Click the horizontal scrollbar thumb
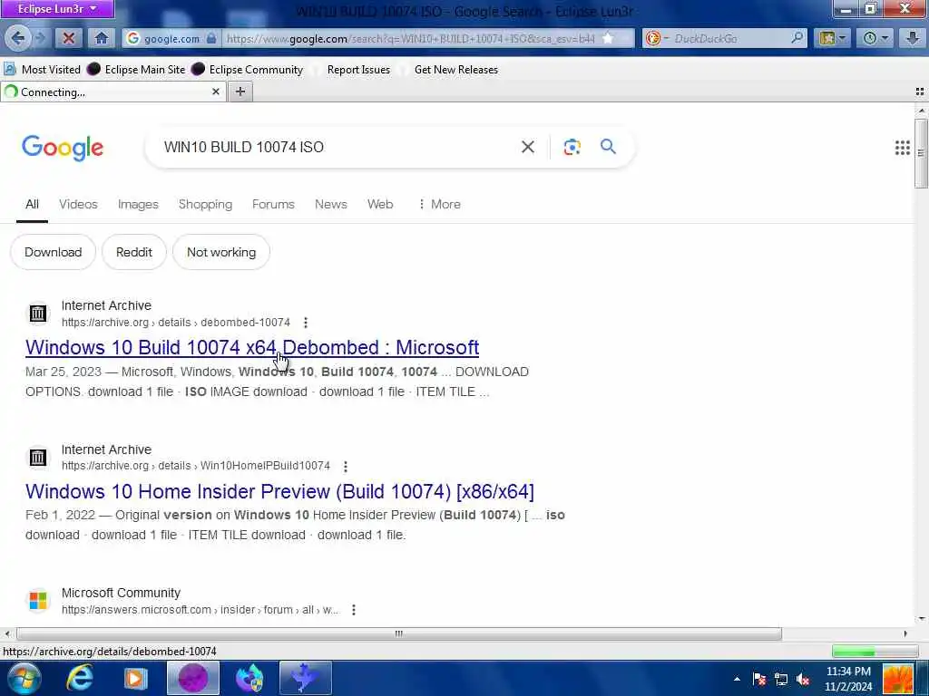This screenshot has height=696, width=929. (x=399, y=633)
